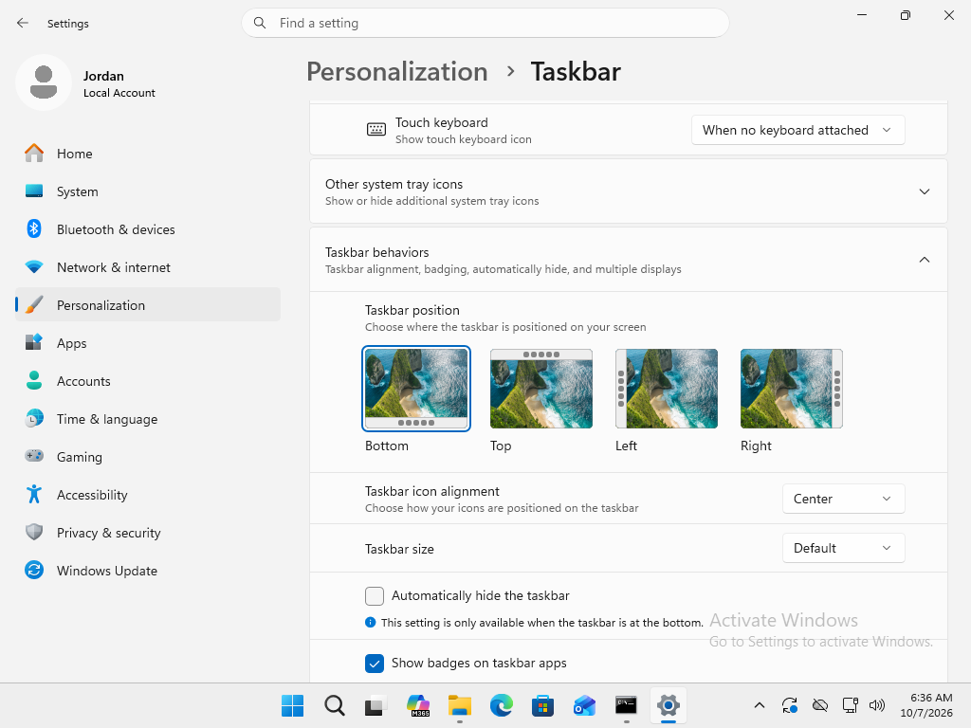Open the Touch keyboard dropdown
The width and height of the screenshot is (971, 728).
click(797, 130)
